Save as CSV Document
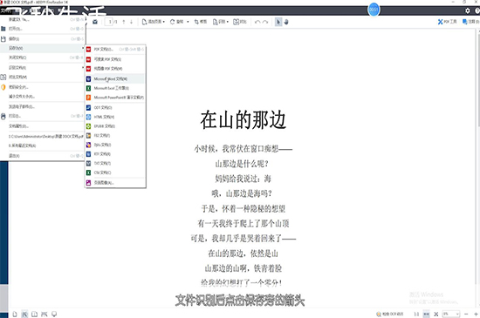 coord(115,173)
